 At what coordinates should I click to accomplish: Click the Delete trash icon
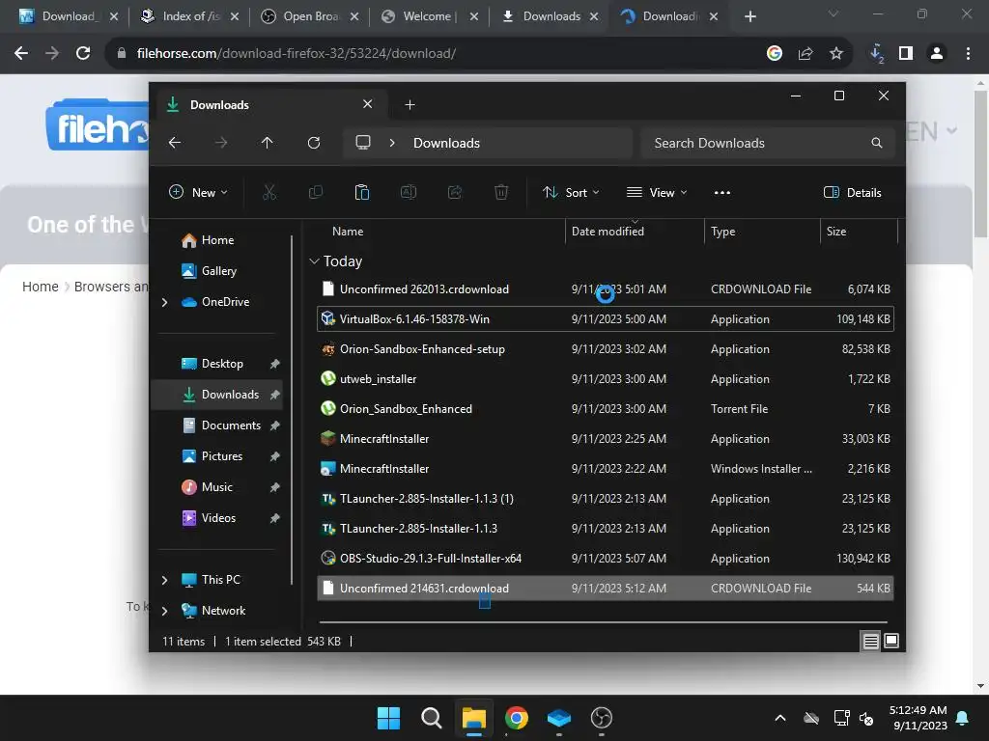[x=501, y=192]
